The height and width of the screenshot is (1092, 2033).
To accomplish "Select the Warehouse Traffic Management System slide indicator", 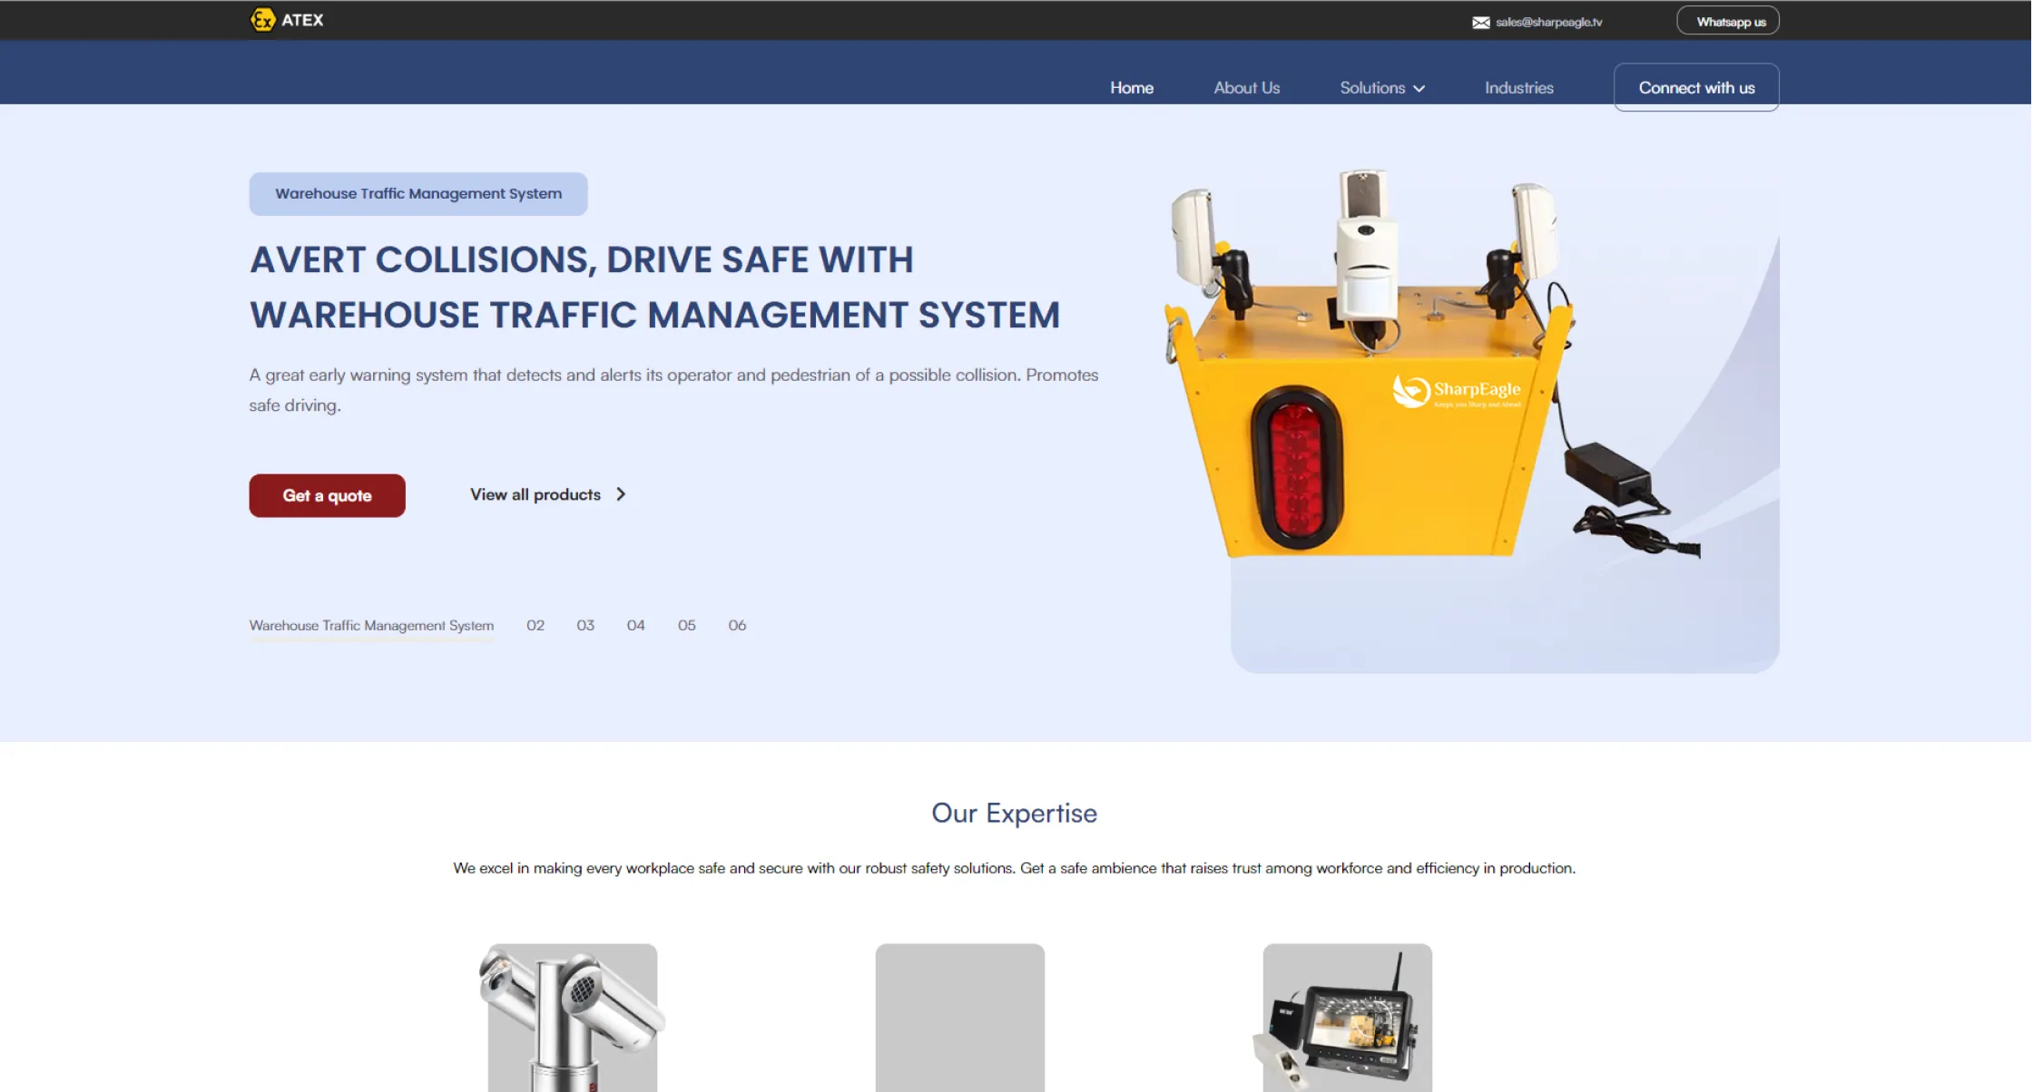I will (x=371, y=625).
